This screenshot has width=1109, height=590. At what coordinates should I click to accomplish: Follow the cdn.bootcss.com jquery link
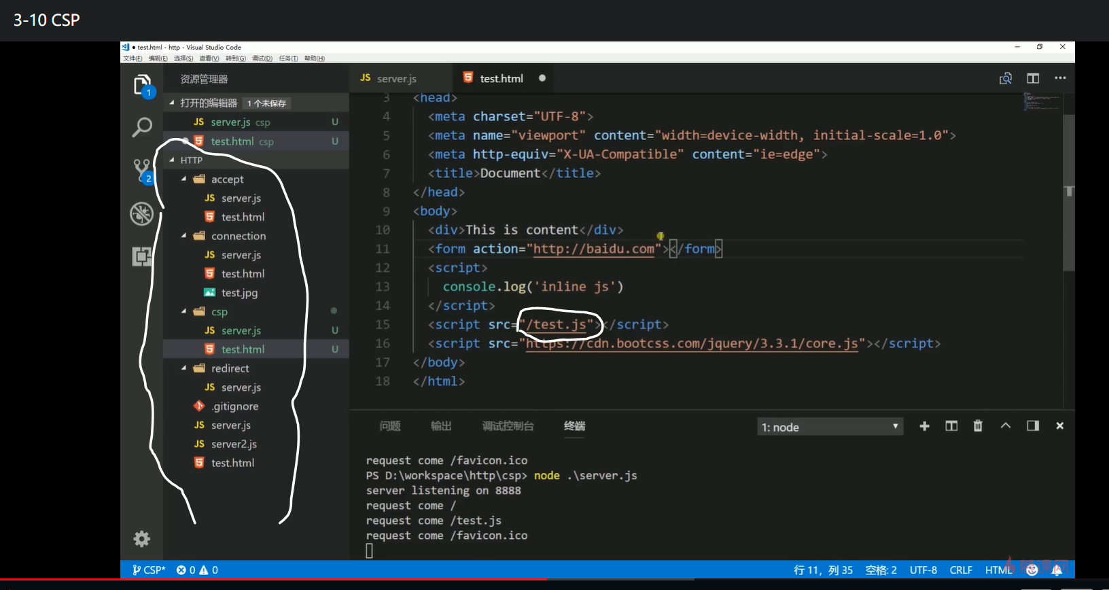pyautogui.click(x=692, y=343)
